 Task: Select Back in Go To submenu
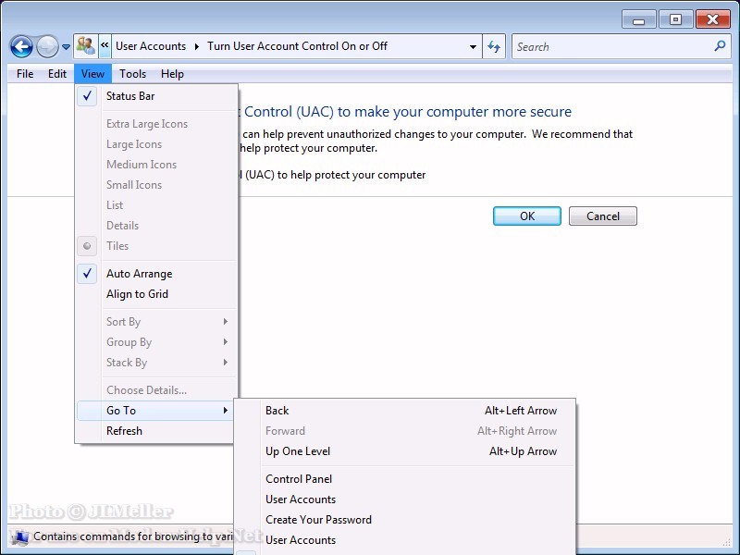[405, 411]
